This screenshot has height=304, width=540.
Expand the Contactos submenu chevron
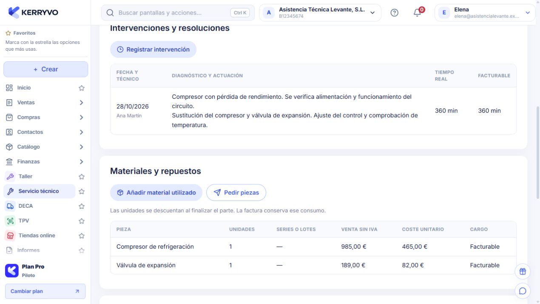[x=82, y=132]
